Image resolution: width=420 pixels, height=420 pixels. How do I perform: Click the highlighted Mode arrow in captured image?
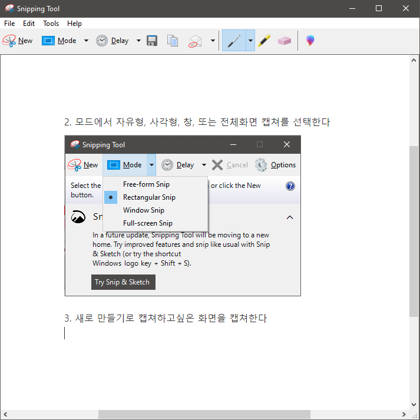(x=151, y=165)
